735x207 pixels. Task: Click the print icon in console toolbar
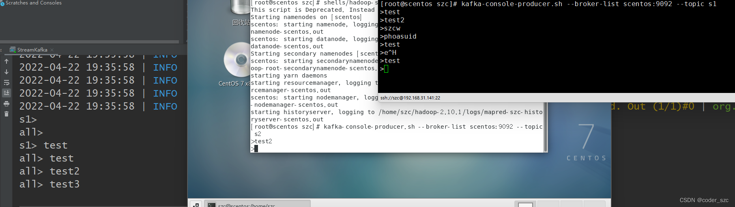pyautogui.click(x=6, y=103)
